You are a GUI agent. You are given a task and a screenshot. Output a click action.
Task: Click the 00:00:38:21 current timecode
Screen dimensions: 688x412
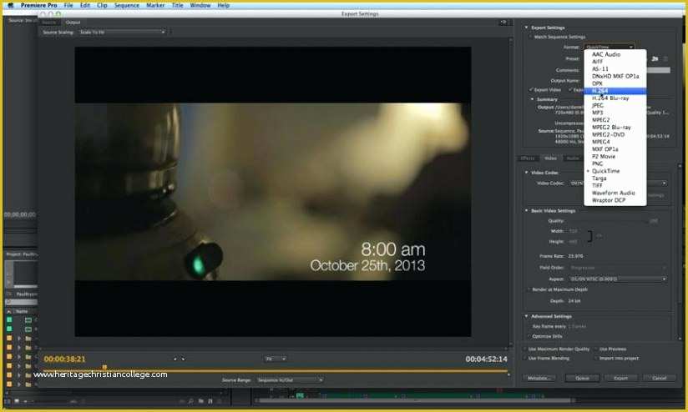point(64,359)
